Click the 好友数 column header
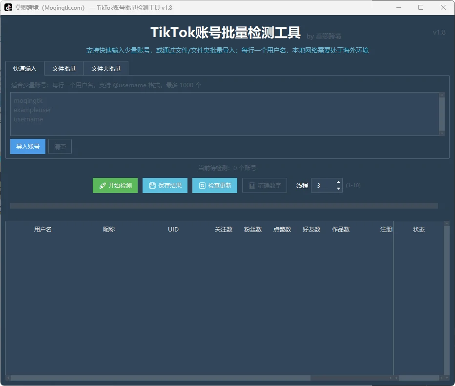Screen dimensions: 455x386 click(311, 229)
